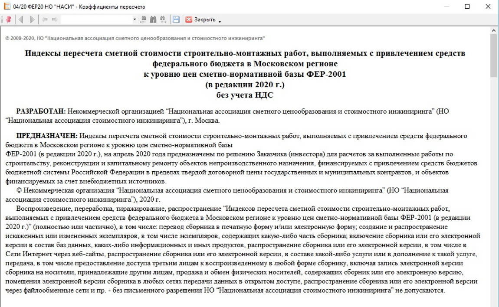Click the bold word РАЗРАБОТАН:
This screenshot has width=499, height=307.
[41, 111]
